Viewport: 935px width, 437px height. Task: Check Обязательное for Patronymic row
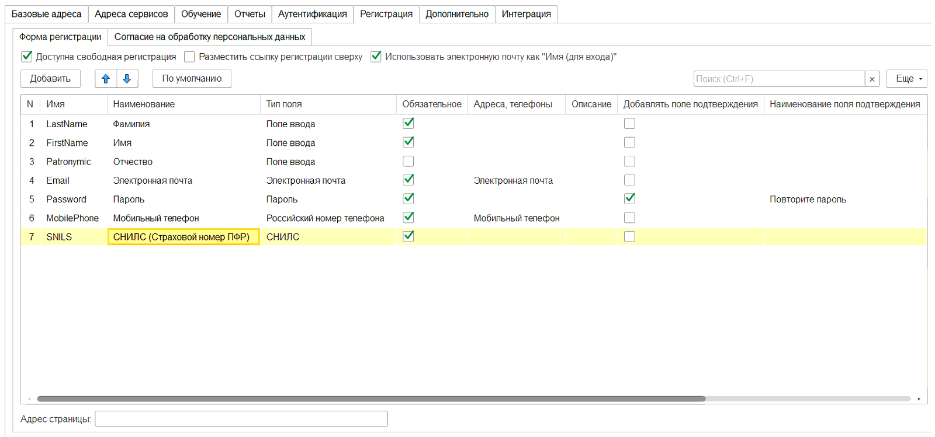(408, 161)
